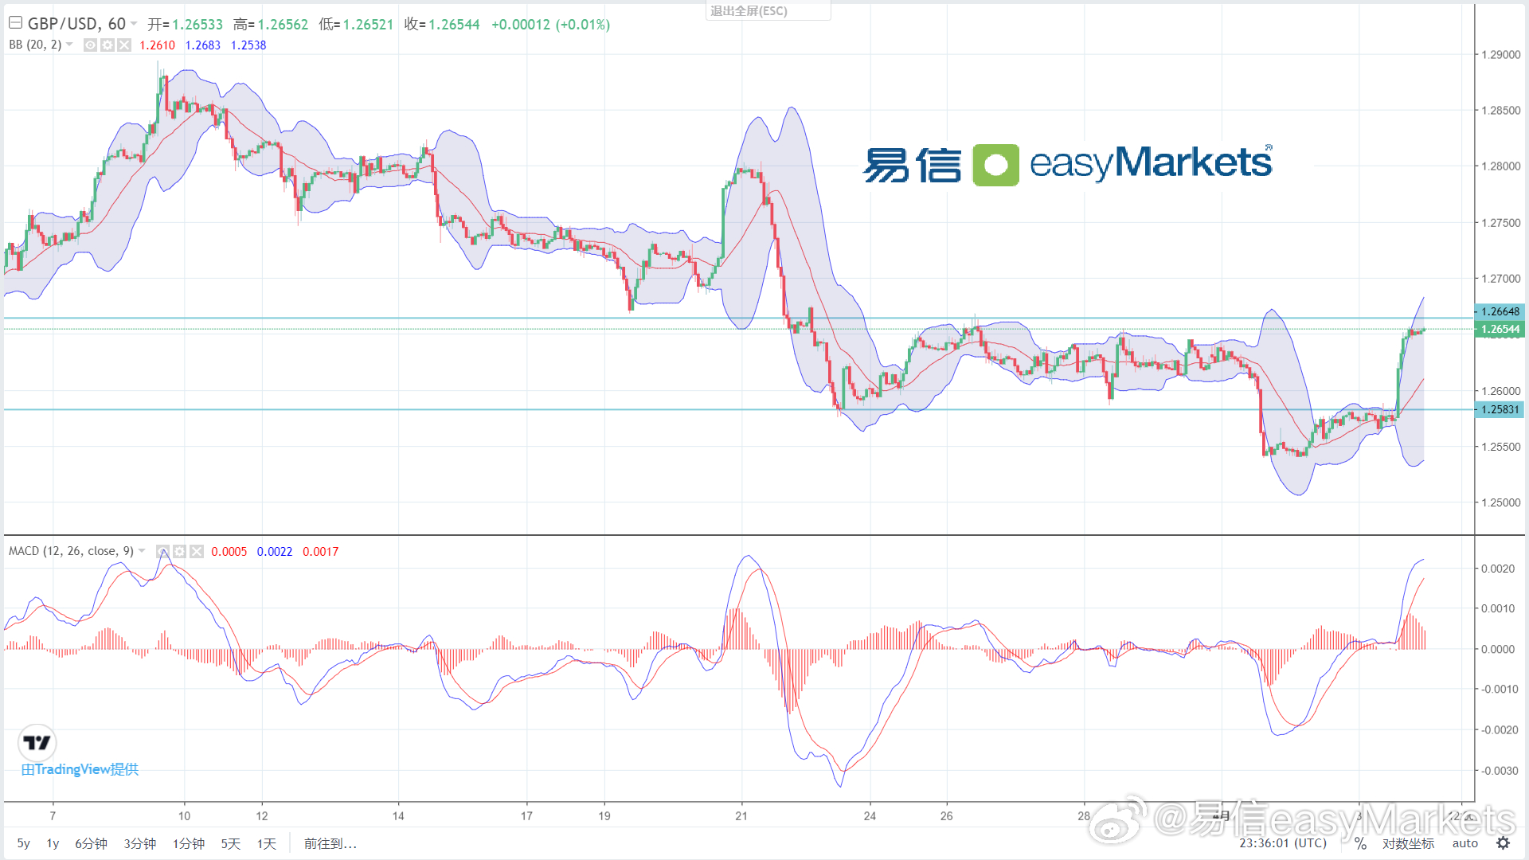This screenshot has width=1529, height=860.
Task: Hide the MACD indicator plot
Action: pos(162,551)
